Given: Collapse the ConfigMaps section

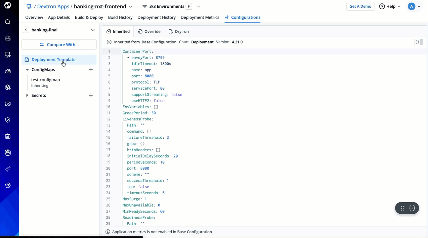Looking at the screenshot, I should tap(27, 70).
